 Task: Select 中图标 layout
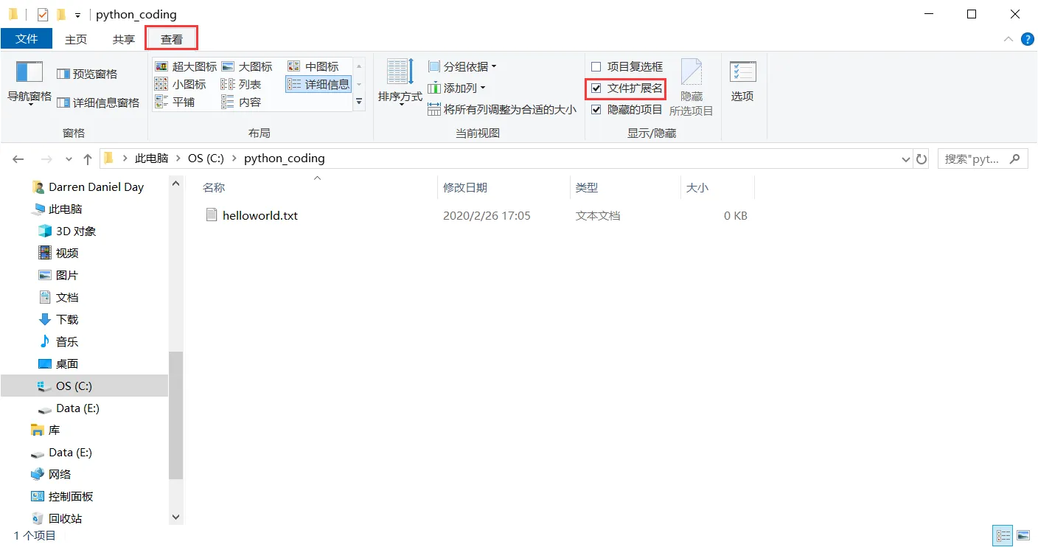(x=313, y=66)
